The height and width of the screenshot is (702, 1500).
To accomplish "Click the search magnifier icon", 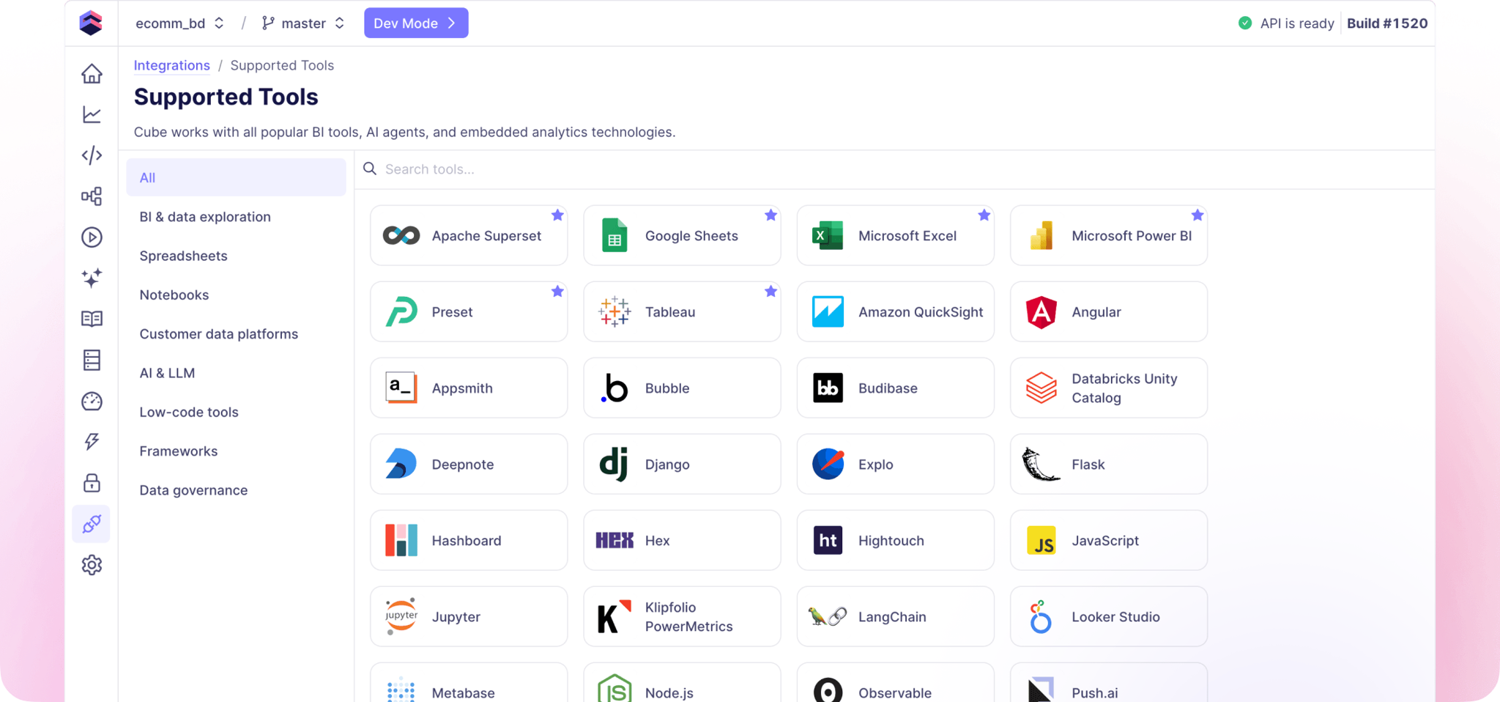I will tap(370, 169).
